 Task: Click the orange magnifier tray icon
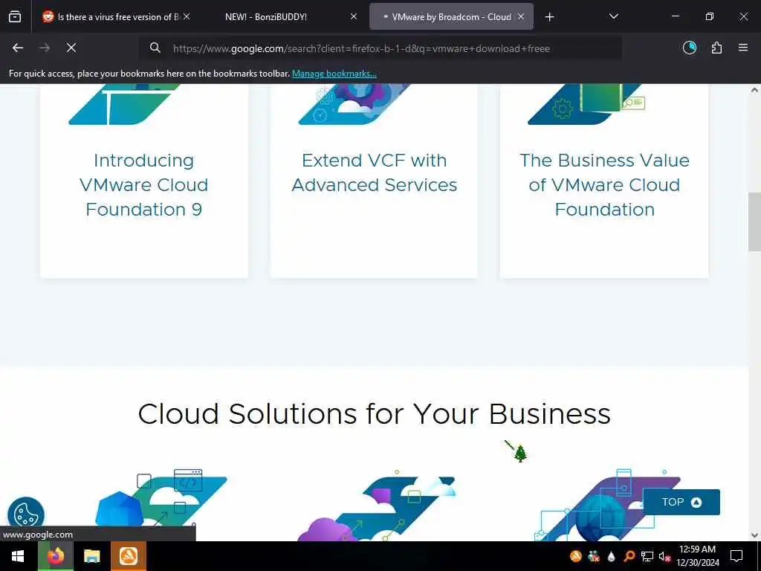pos(629,556)
